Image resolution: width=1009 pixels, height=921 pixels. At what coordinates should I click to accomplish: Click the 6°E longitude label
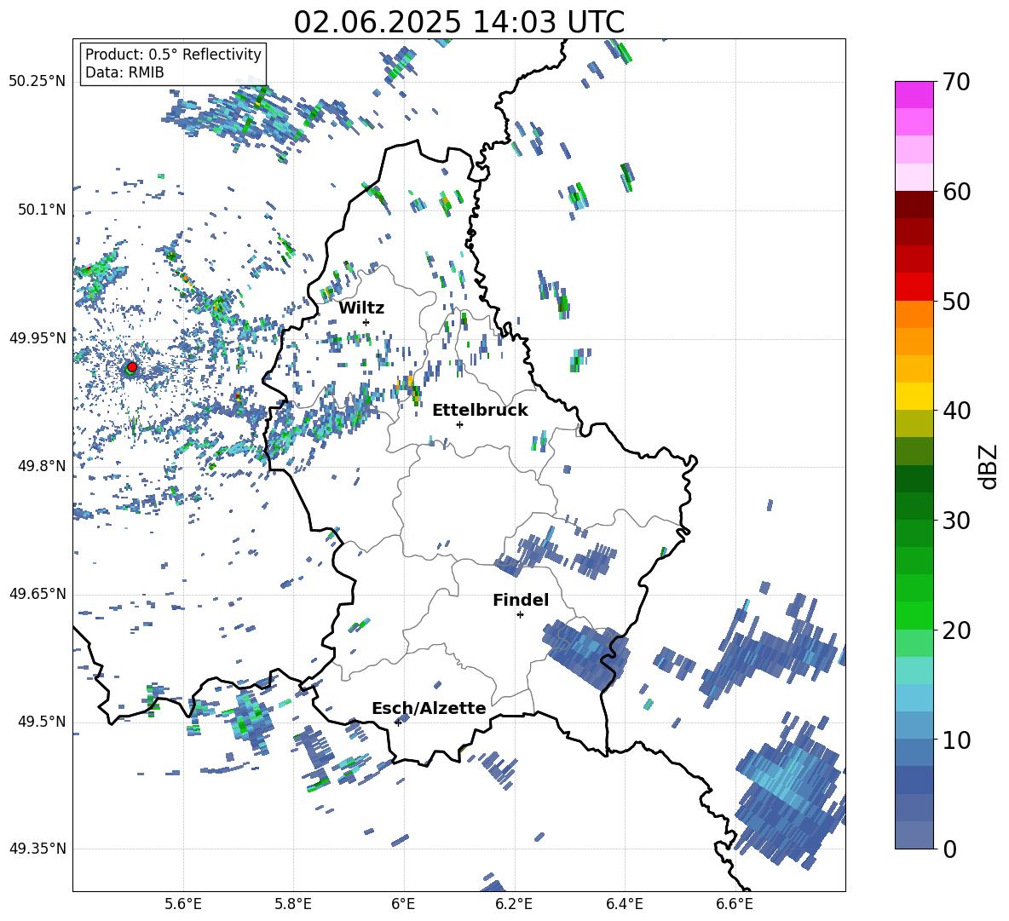(403, 904)
